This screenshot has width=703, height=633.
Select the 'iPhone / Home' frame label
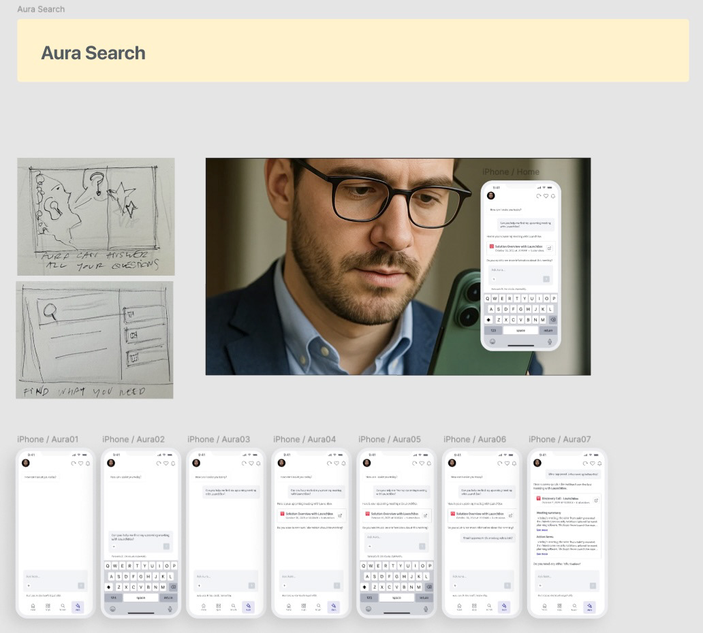pyautogui.click(x=511, y=172)
